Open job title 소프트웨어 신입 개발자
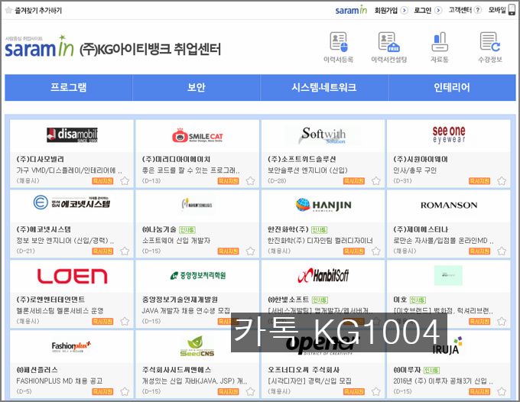 [176, 241]
